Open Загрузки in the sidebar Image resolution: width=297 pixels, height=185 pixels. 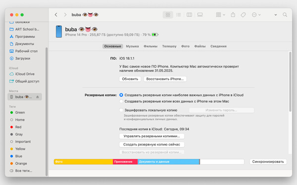20,58
